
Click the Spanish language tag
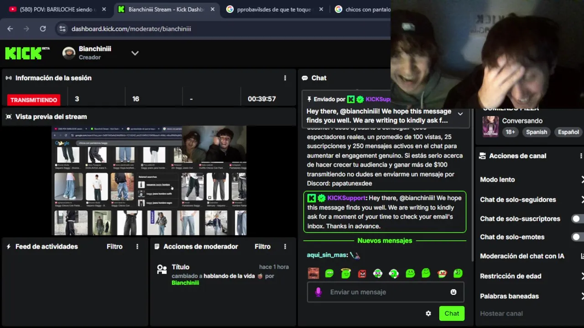click(537, 132)
